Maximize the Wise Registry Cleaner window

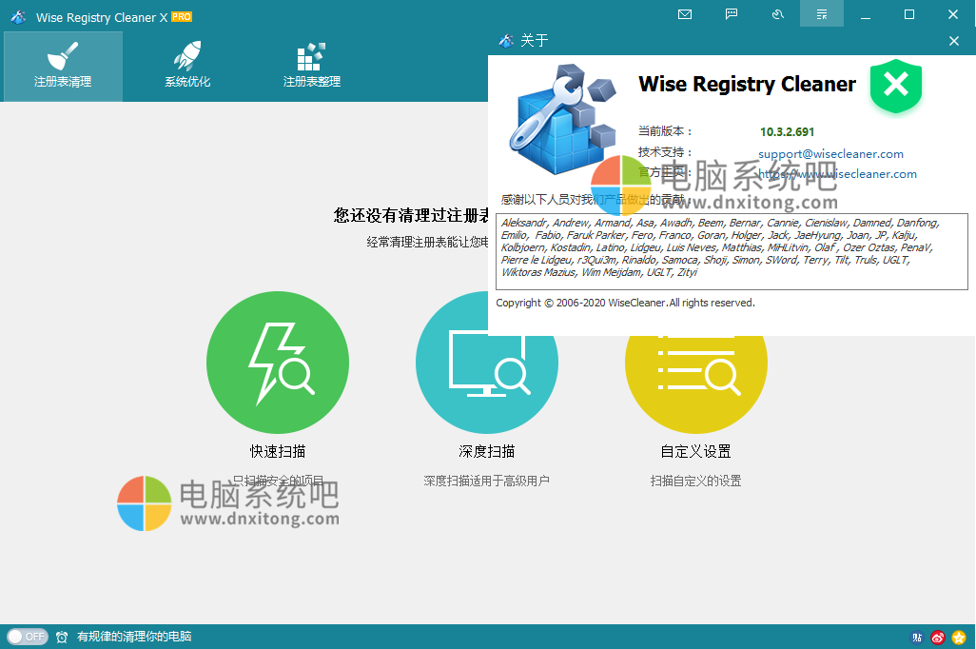(x=909, y=14)
